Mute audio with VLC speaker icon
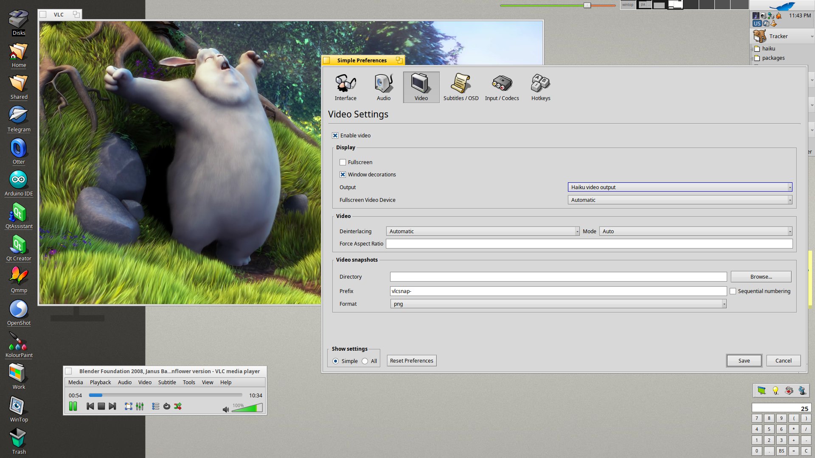This screenshot has height=458, width=815. (x=225, y=409)
